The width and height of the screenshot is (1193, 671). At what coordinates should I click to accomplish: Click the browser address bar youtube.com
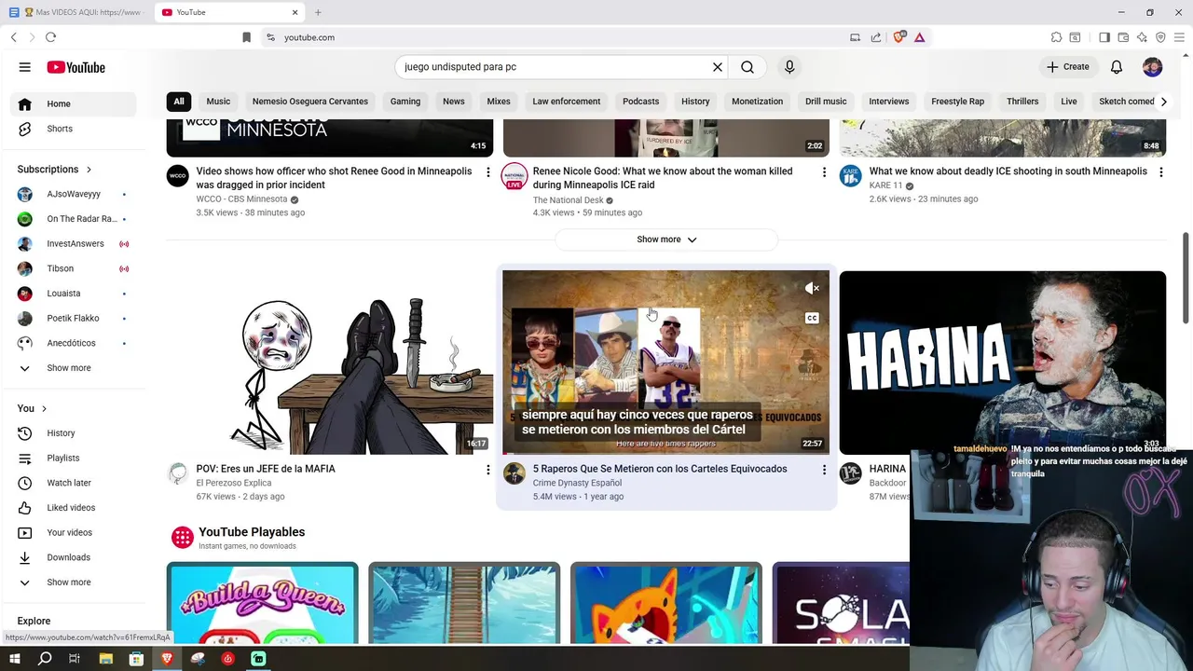[x=309, y=37]
